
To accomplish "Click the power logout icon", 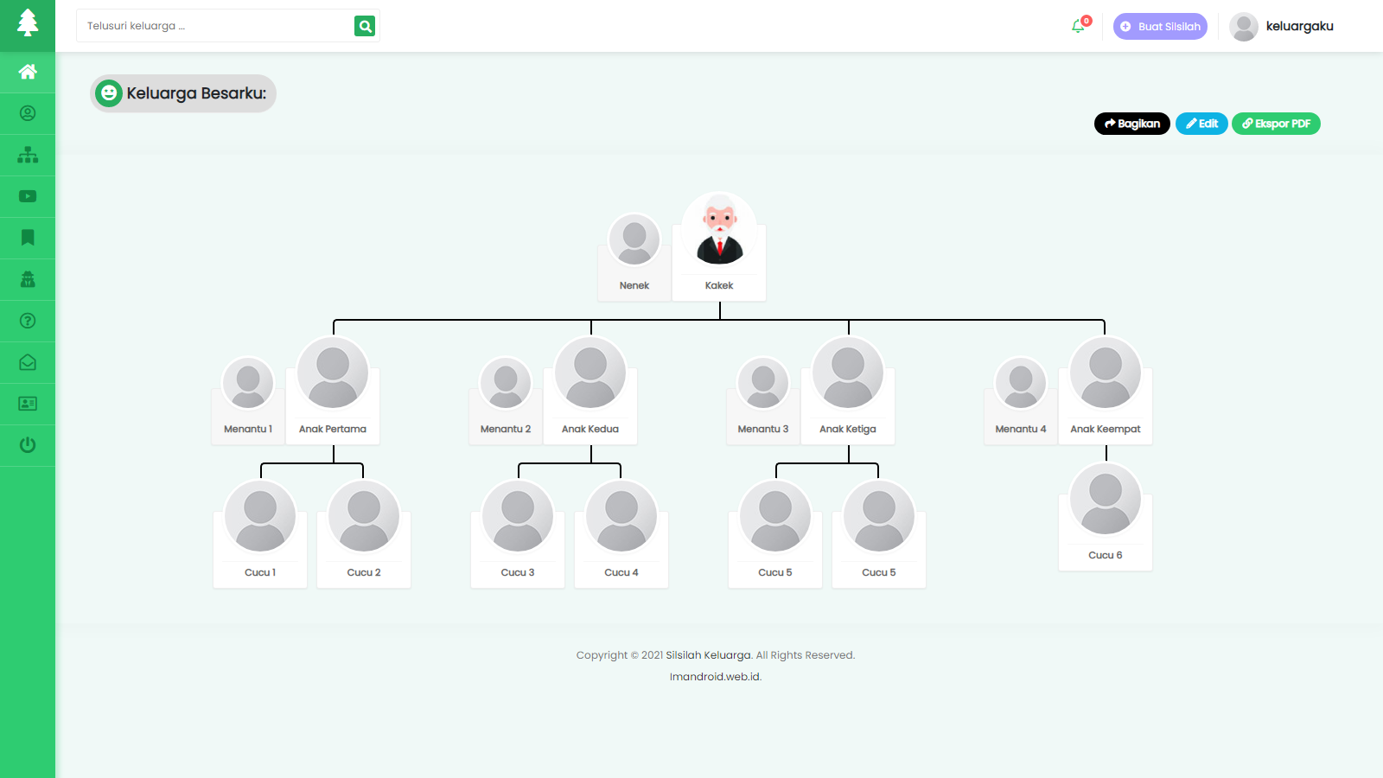I will click(x=28, y=445).
